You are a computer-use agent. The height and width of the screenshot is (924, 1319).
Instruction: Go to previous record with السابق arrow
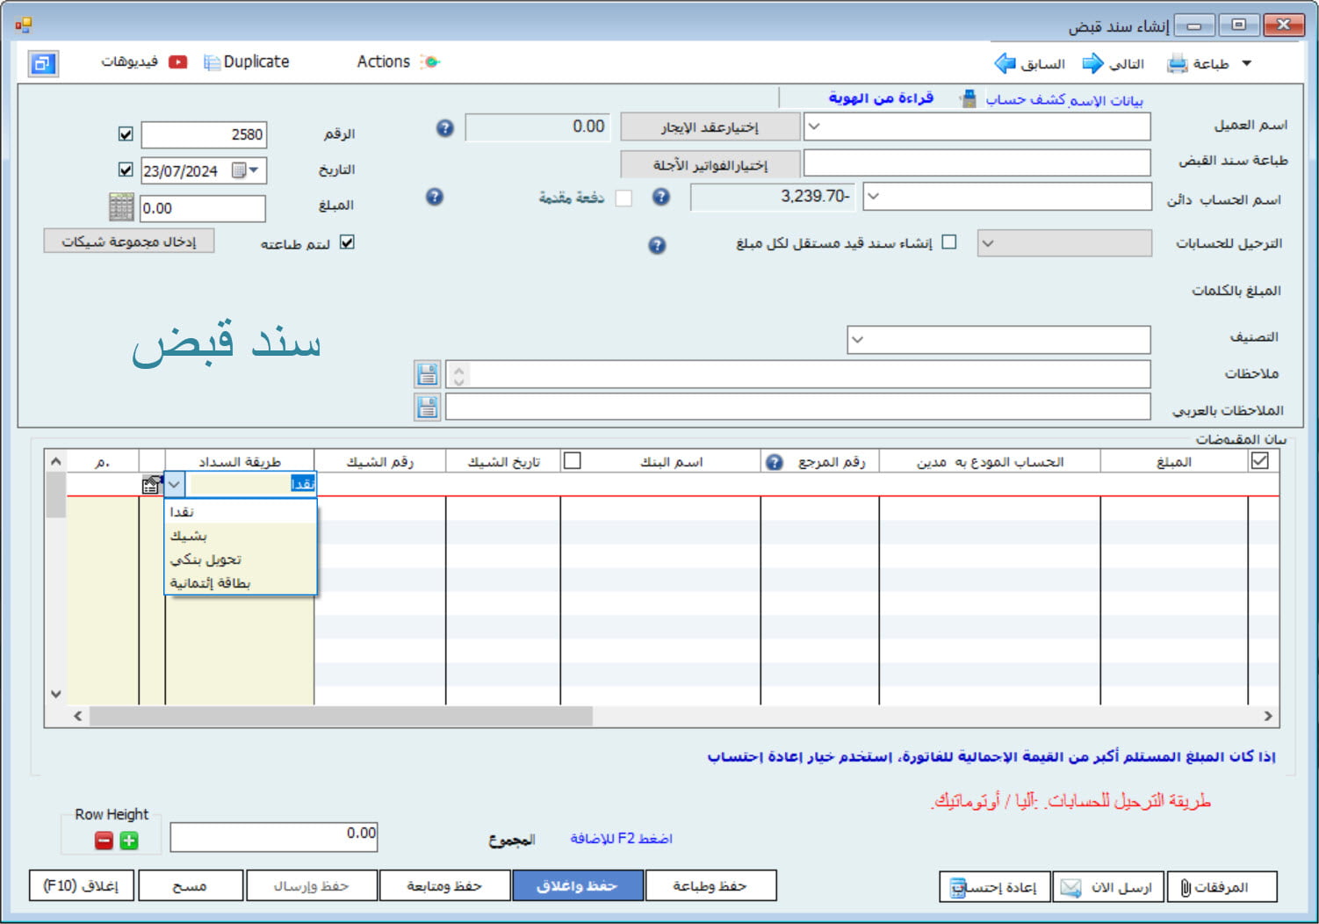[1005, 63]
